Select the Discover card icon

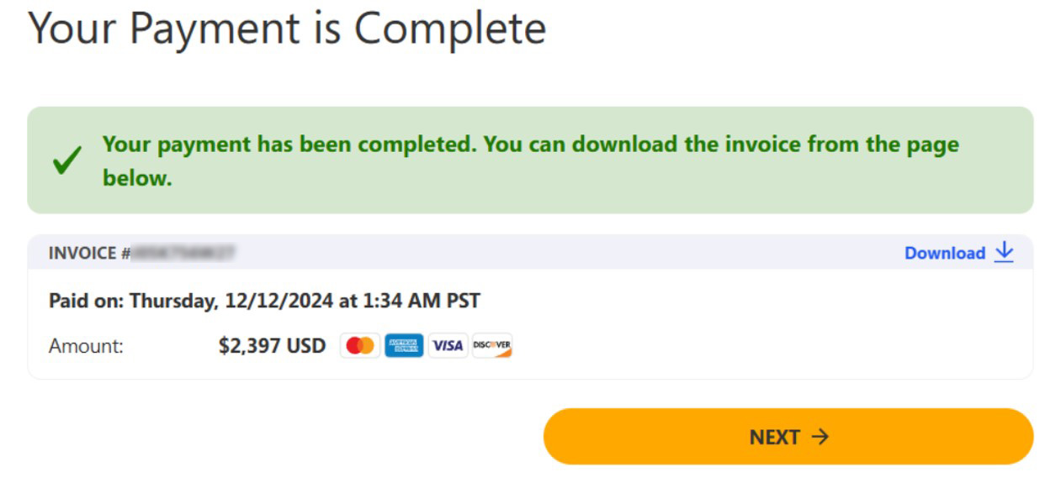[492, 345]
